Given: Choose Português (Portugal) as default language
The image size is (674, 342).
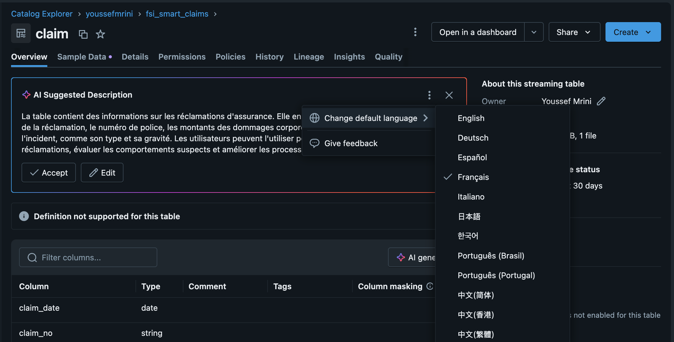Looking at the screenshot, I should pyautogui.click(x=503, y=275).
